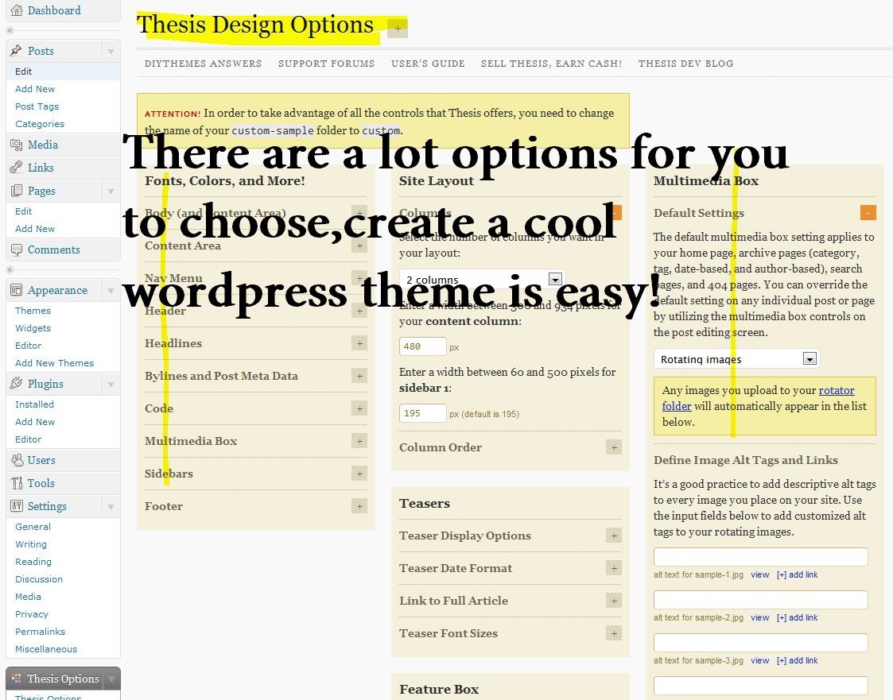Expand Link to Full Article
This screenshot has height=700, width=893.
(614, 601)
